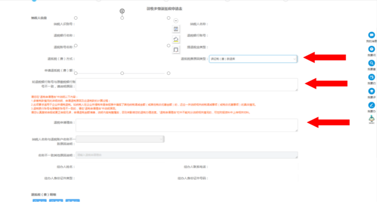The width and height of the screenshot is (377, 202).
Task: Click the 经办人身份证件号码 label
Action: click(193, 179)
